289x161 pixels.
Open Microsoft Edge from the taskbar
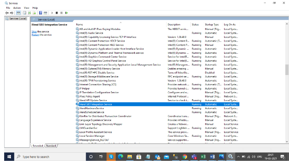click(x=120, y=157)
